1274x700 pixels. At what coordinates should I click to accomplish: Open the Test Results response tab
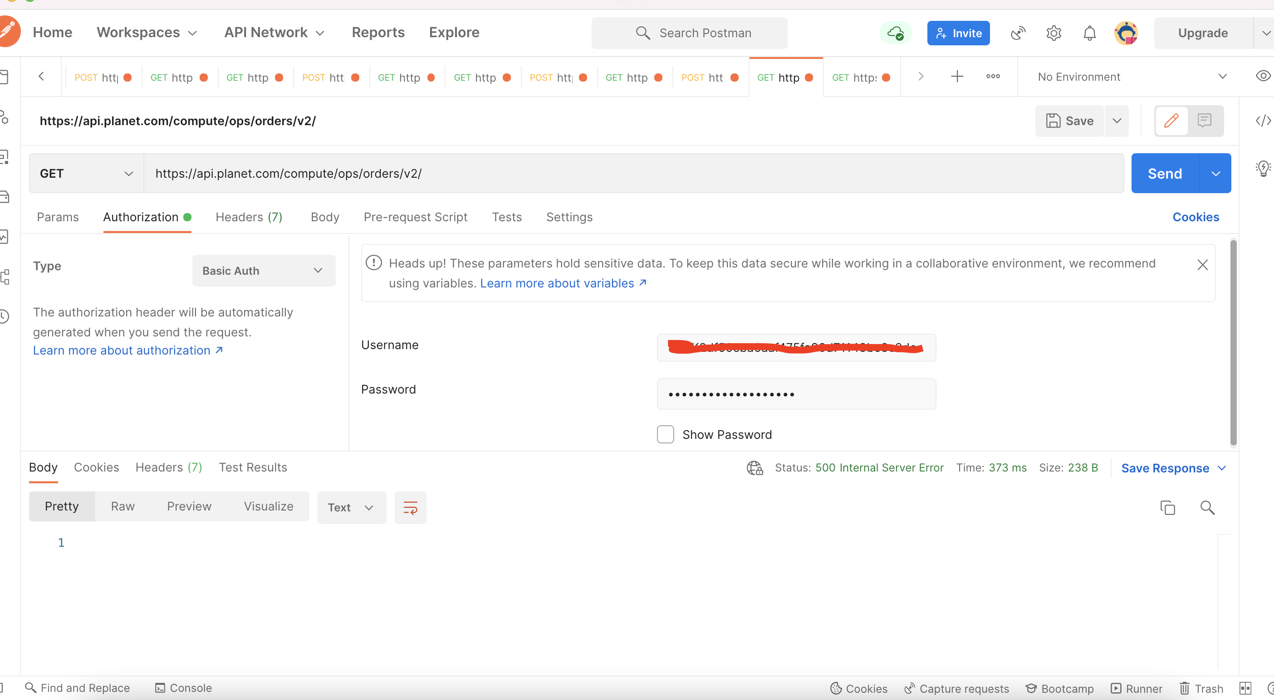pos(253,467)
